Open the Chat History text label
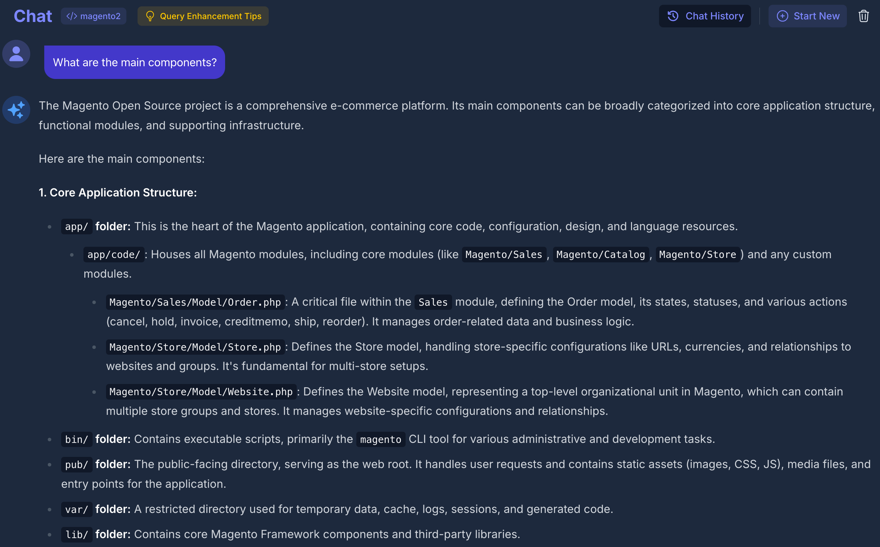 (x=714, y=16)
